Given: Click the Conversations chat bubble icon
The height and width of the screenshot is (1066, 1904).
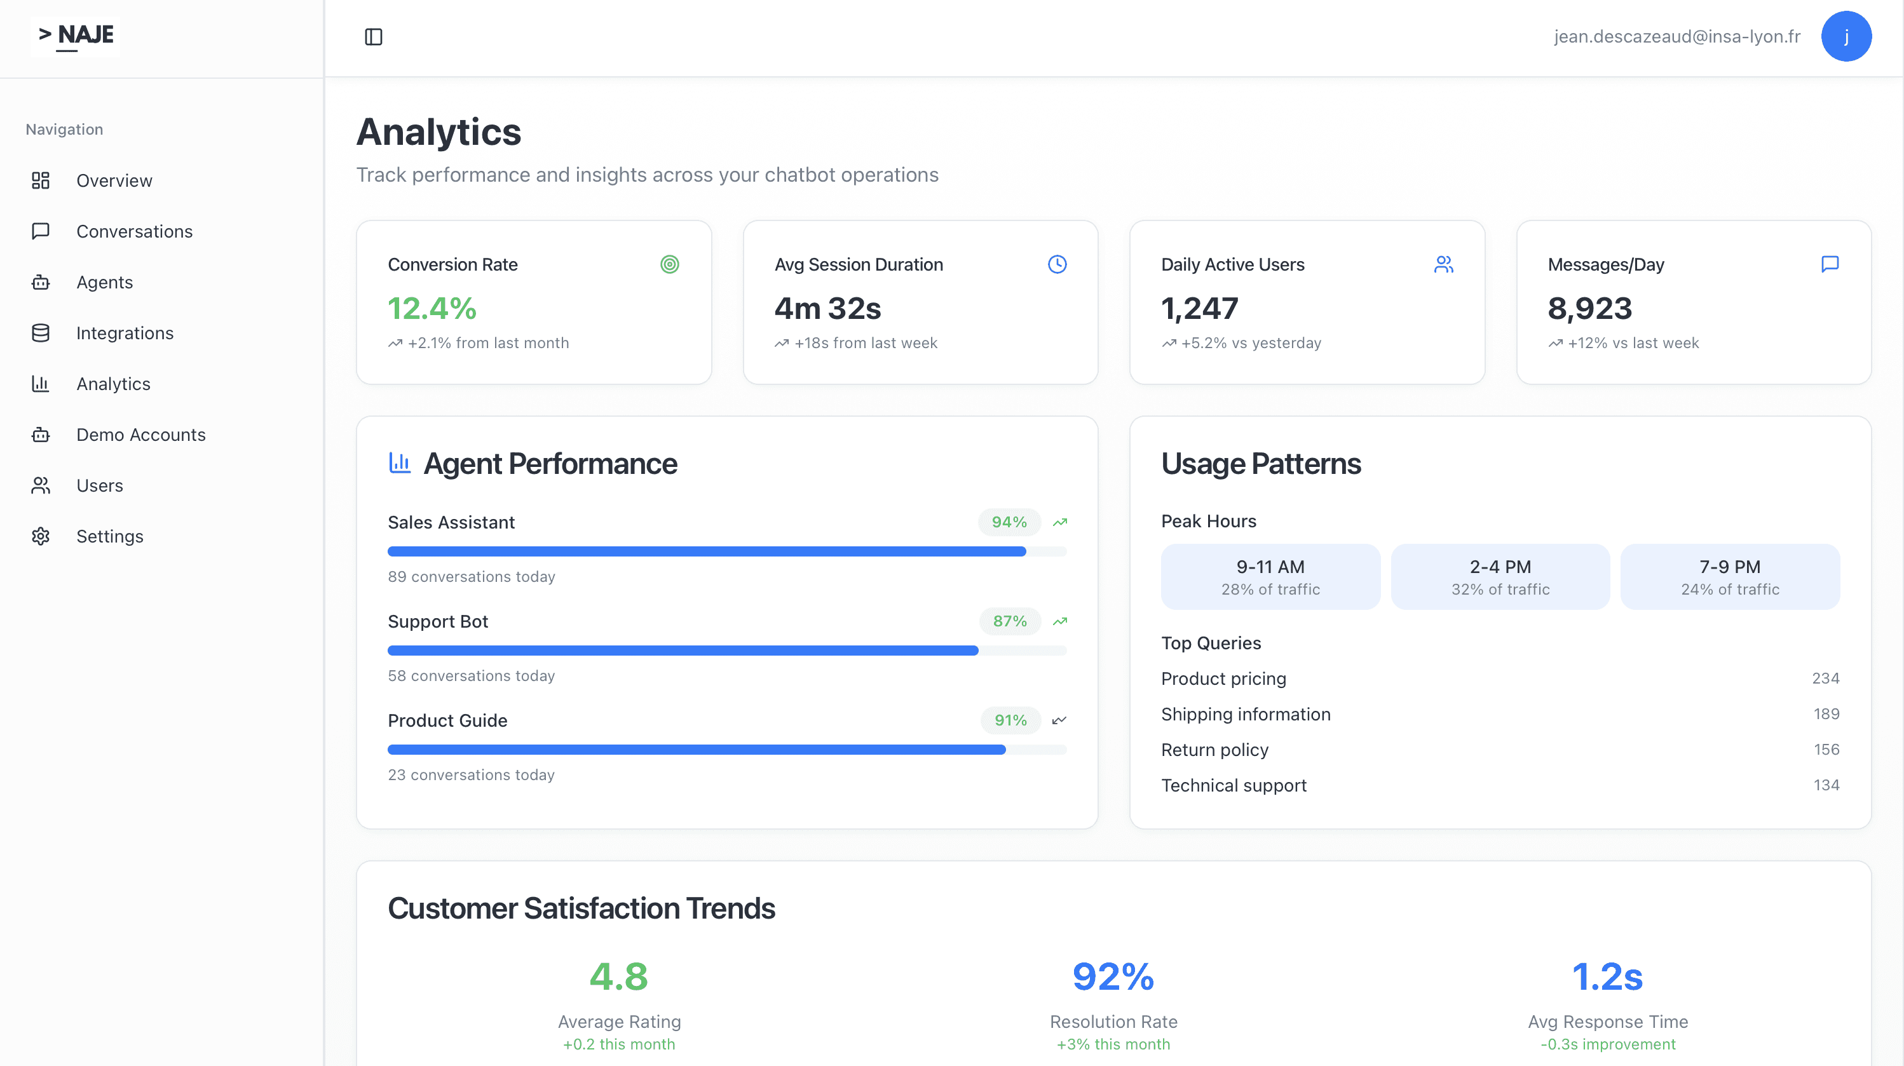Looking at the screenshot, I should [41, 231].
